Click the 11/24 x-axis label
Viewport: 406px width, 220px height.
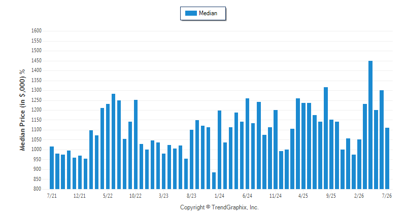point(276,196)
